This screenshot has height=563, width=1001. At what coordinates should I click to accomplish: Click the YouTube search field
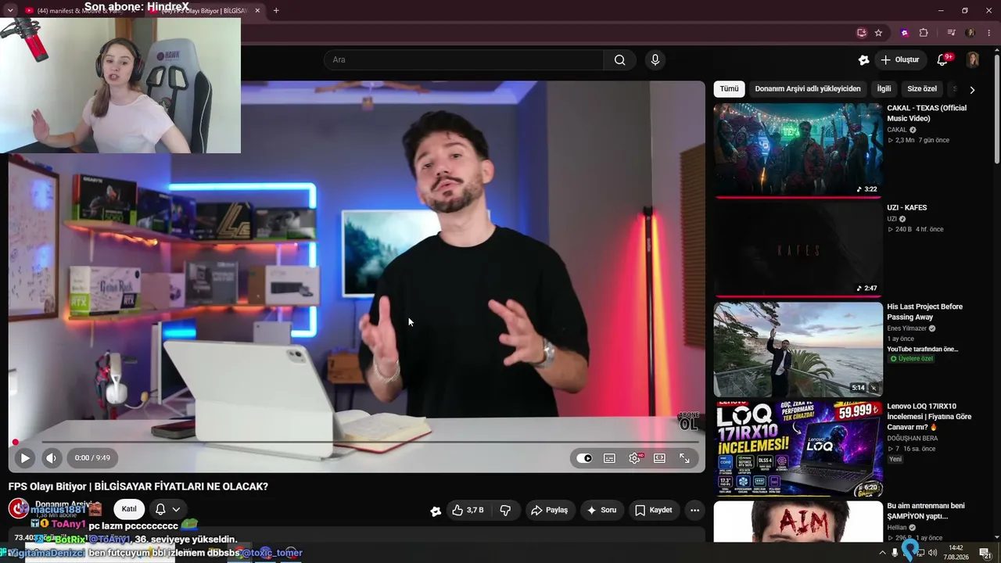(464, 59)
